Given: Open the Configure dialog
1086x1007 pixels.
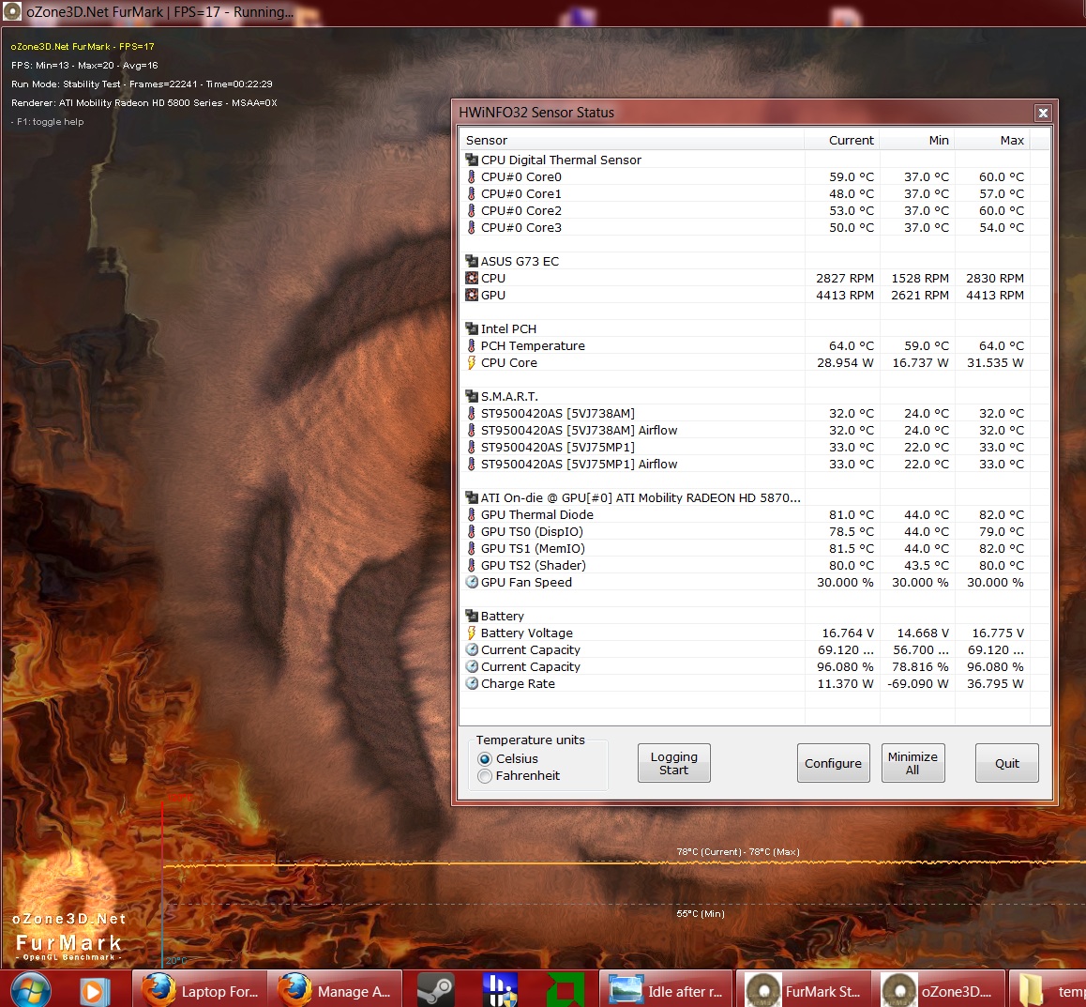Looking at the screenshot, I should click(x=833, y=763).
